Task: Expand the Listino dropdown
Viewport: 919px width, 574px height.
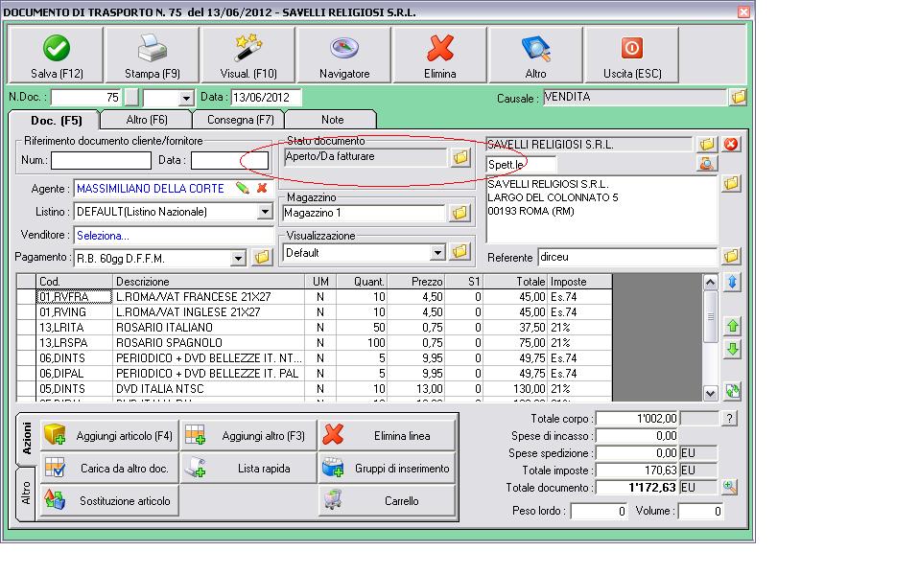Action: (265, 212)
